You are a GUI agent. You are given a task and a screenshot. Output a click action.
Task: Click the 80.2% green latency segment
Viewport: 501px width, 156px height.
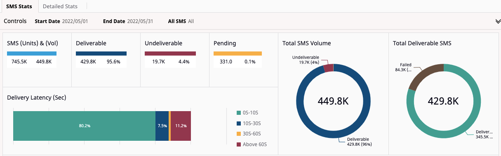tap(84, 126)
